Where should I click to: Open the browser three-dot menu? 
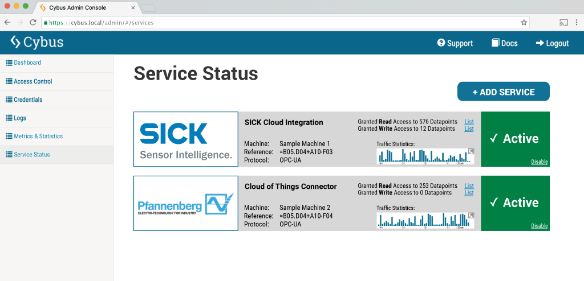click(x=576, y=23)
